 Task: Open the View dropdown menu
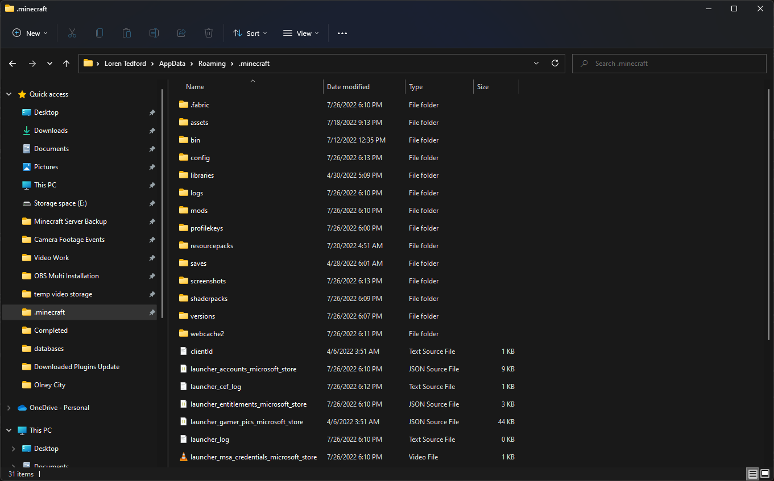pos(301,34)
